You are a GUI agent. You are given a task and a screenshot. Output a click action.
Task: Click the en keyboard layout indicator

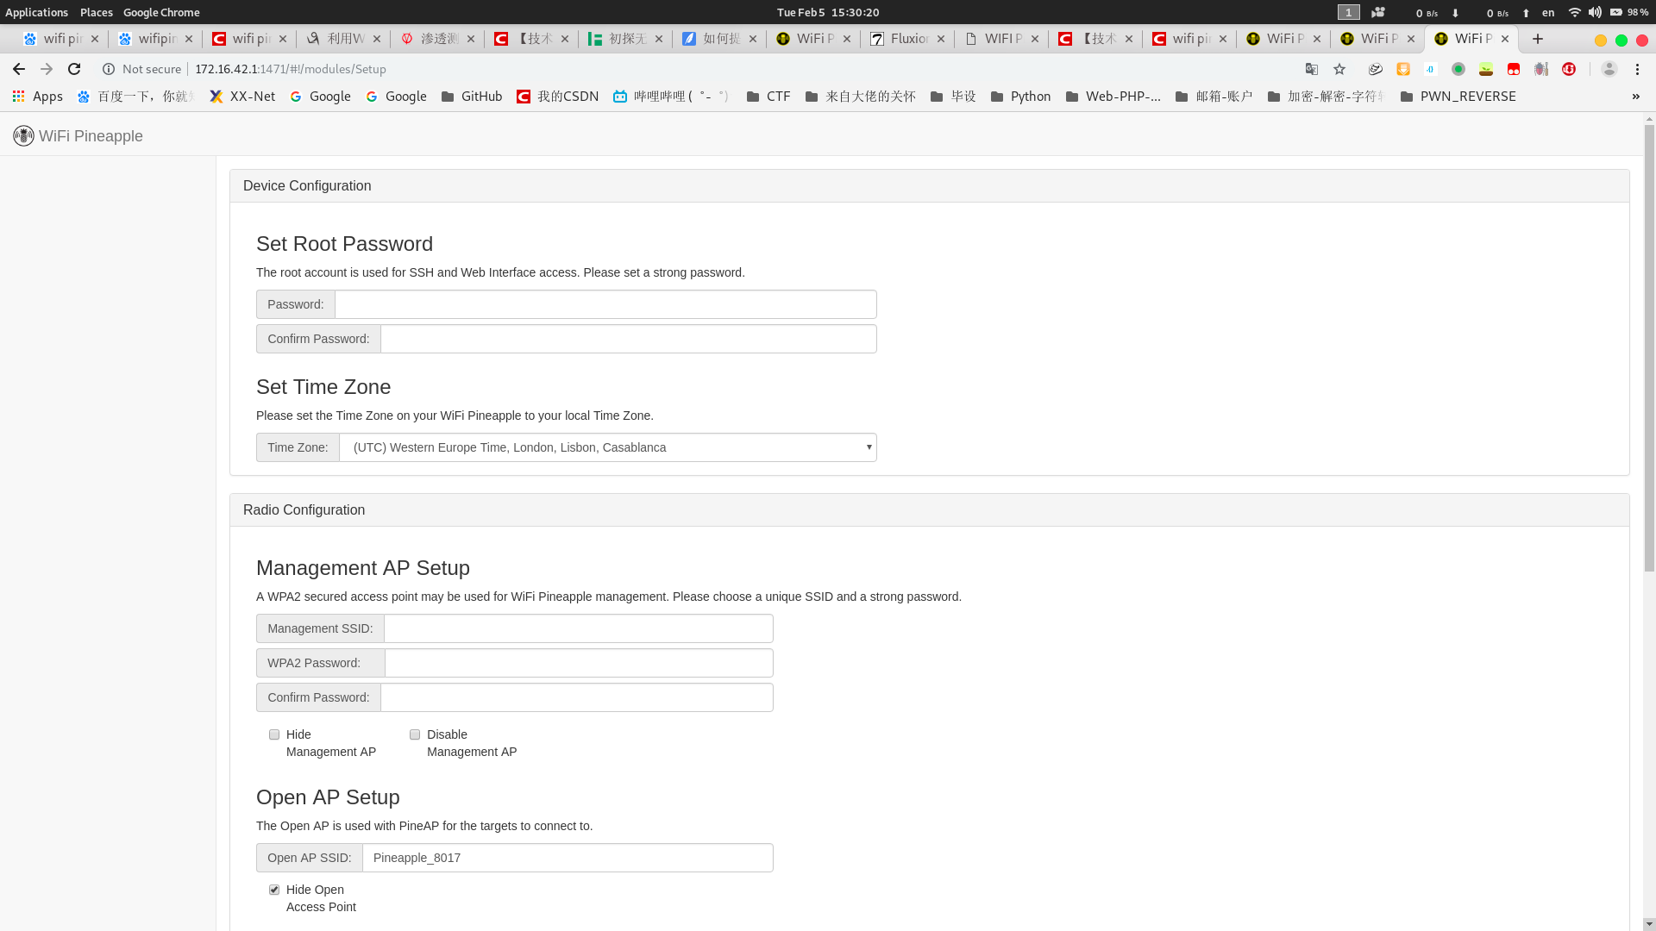coord(1548,12)
